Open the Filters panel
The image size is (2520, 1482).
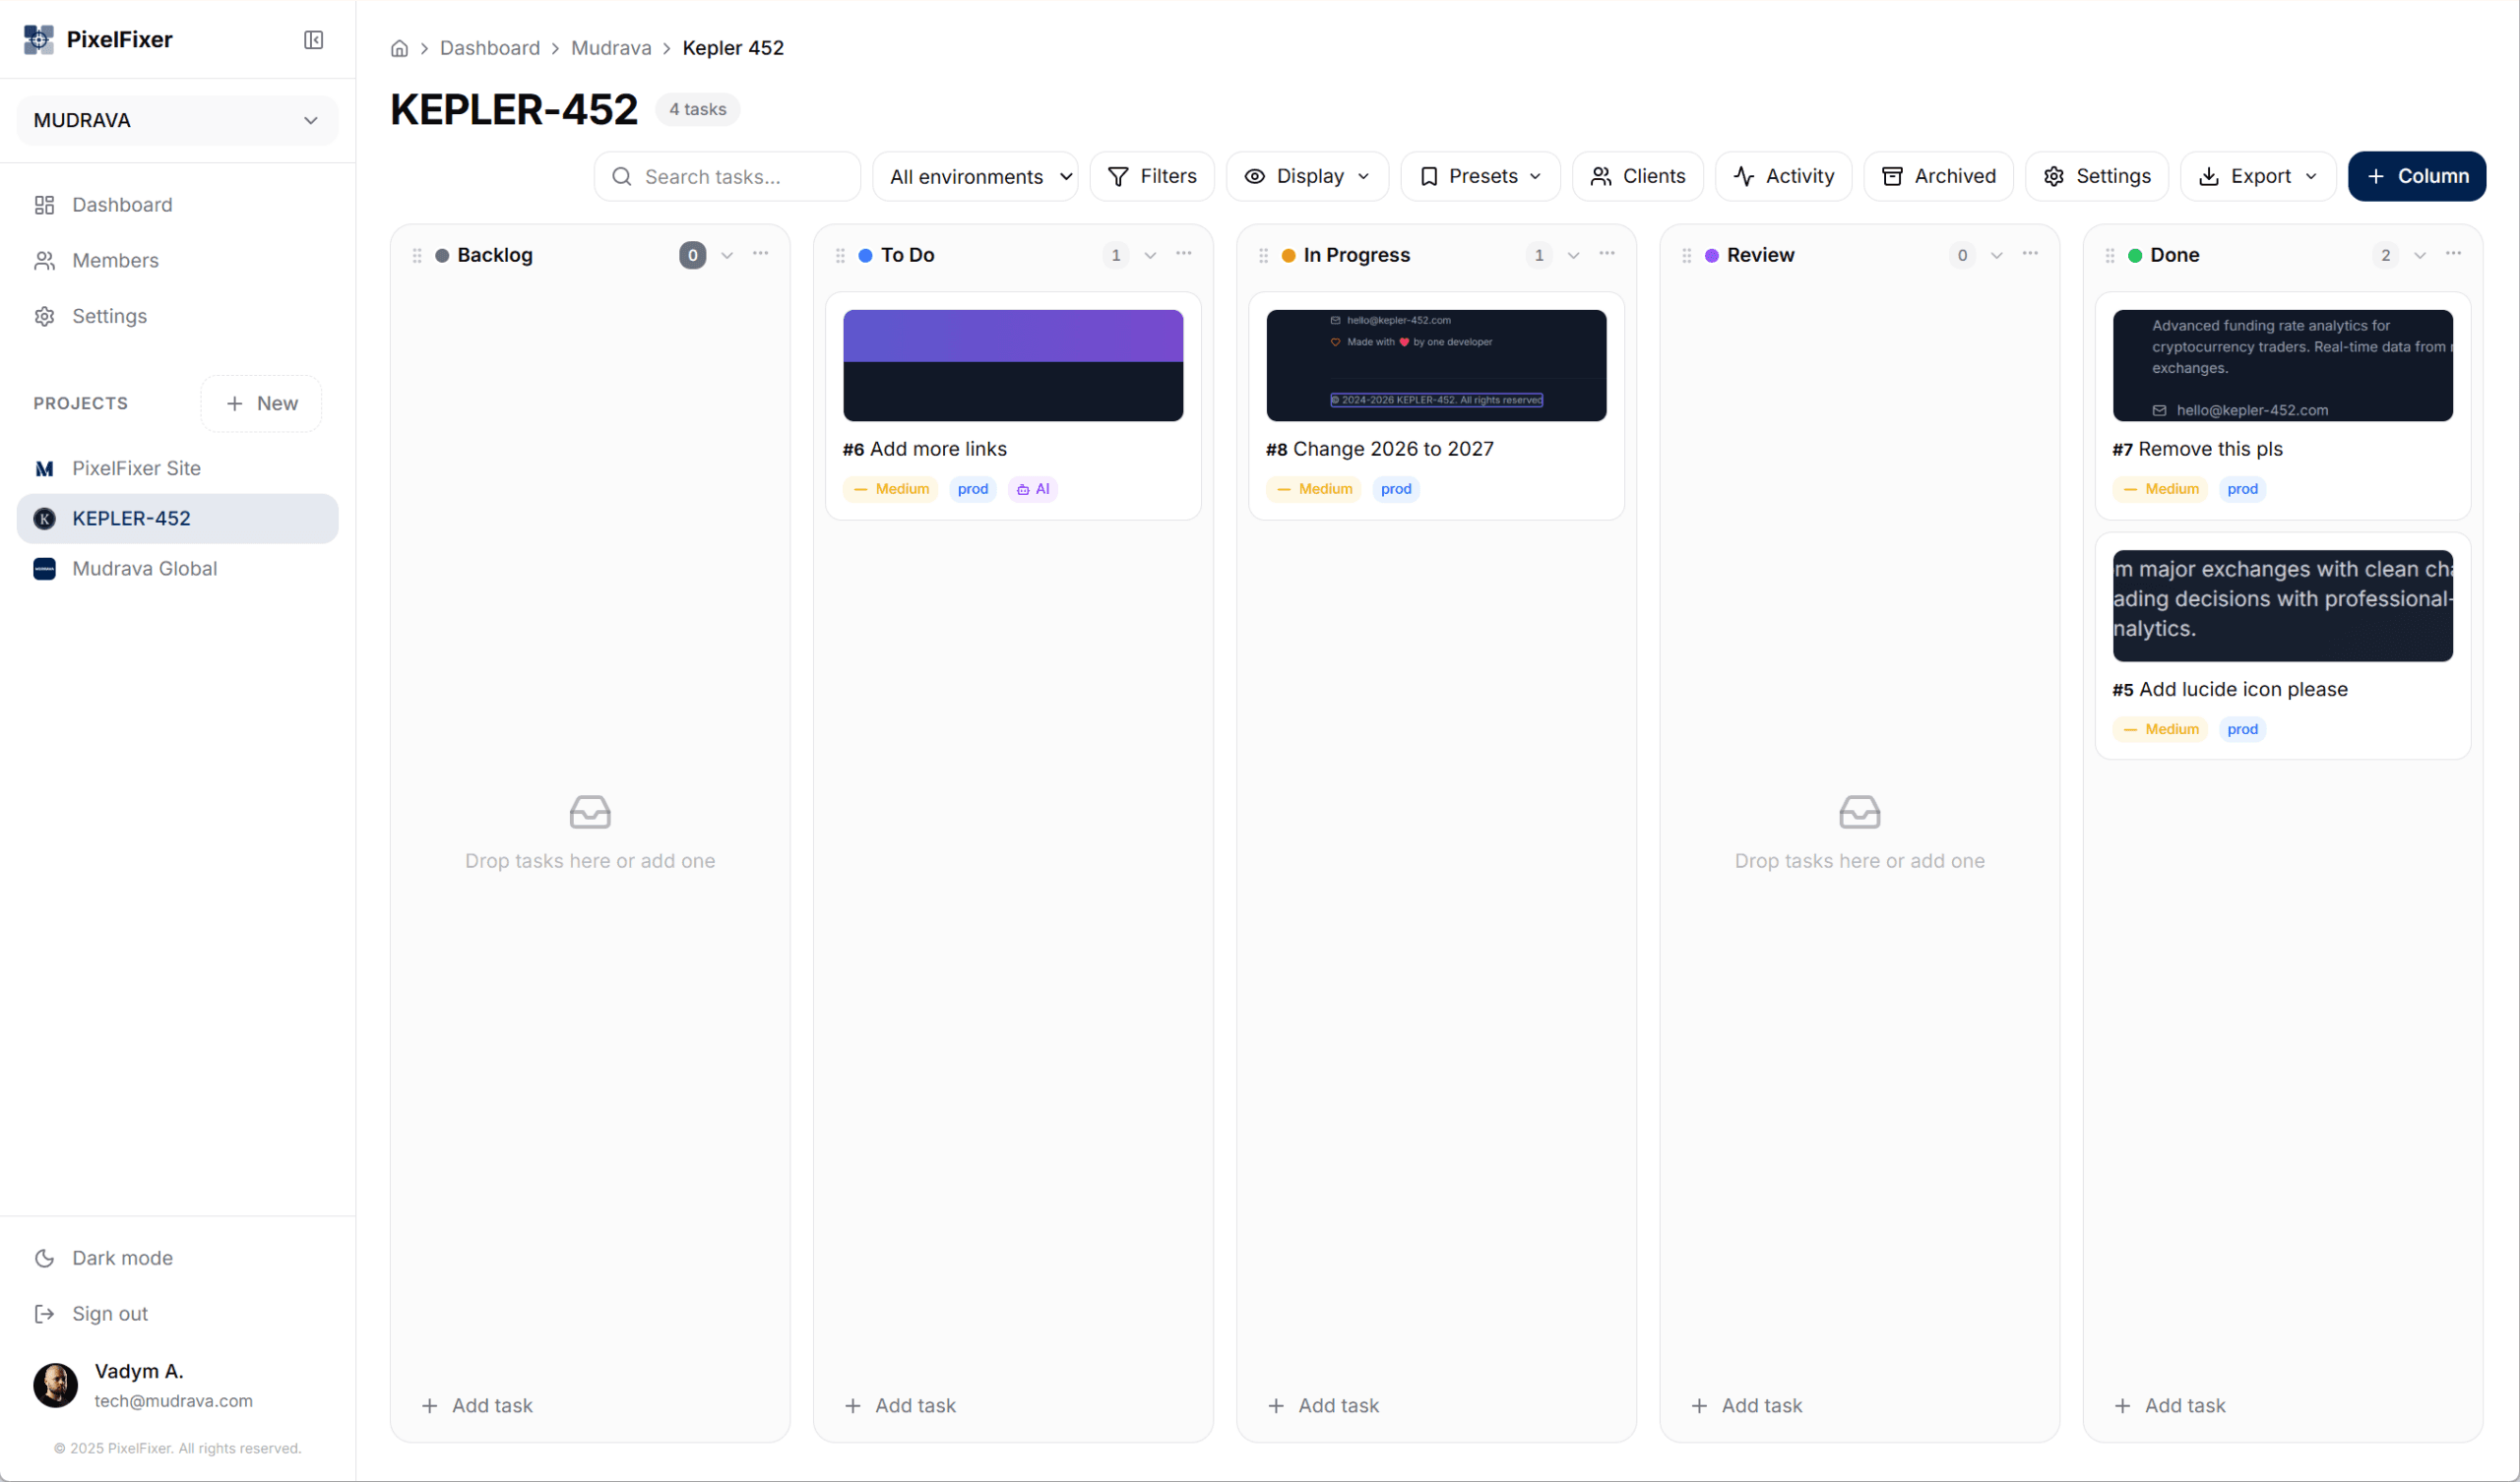[1152, 176]
